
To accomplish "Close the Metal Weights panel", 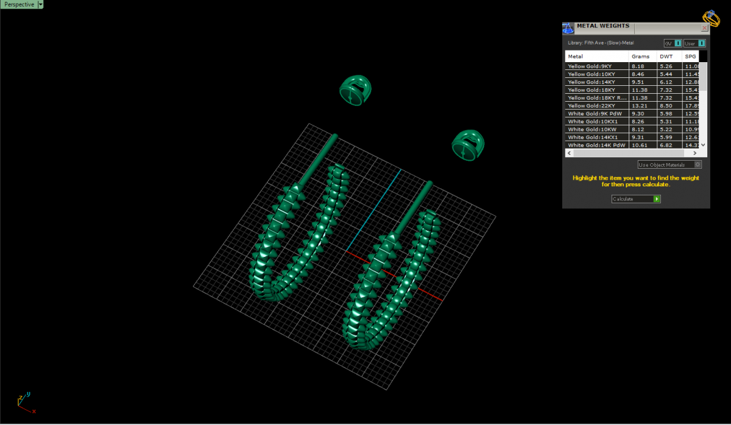I will [705, 28].
